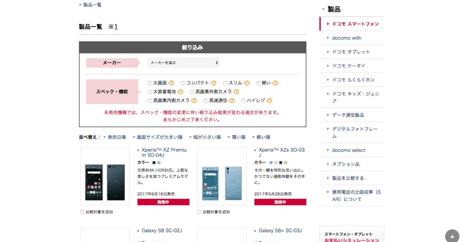Screen dimensions: 463x242
Task: Open the メーカーを選ぶ dropdown
Action: (184, 62)
